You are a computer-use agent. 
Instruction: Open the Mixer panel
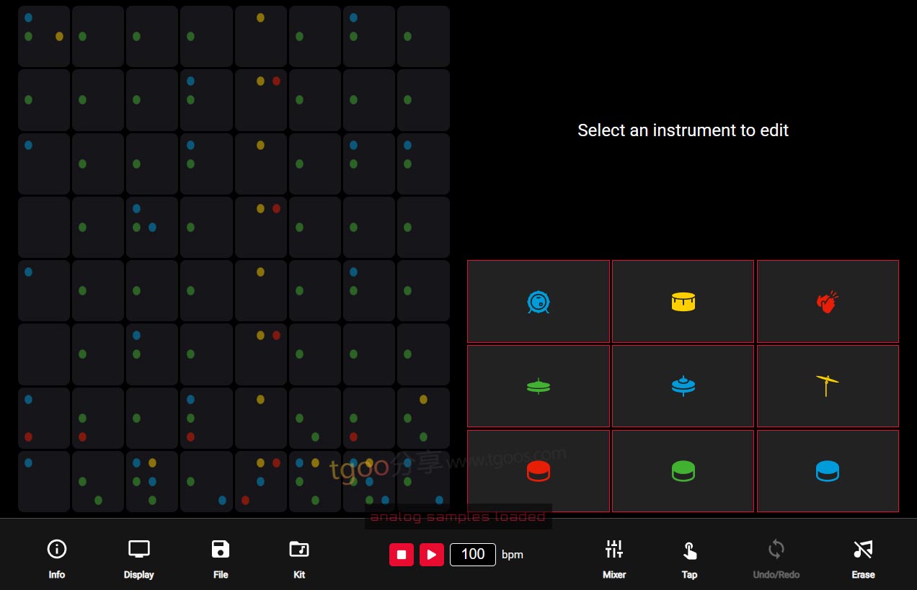pyautogui.click(x=613, y=558)
